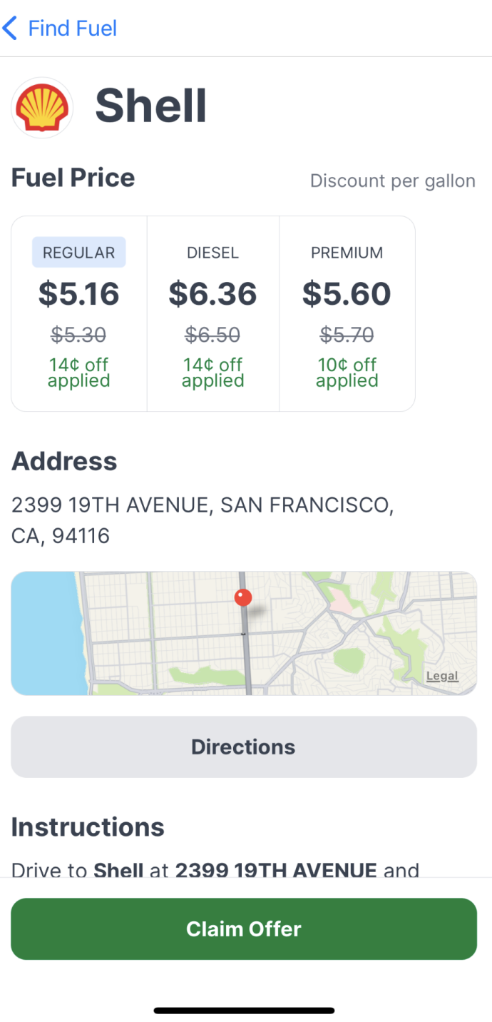Click the map preview of San Francisco

243,633
